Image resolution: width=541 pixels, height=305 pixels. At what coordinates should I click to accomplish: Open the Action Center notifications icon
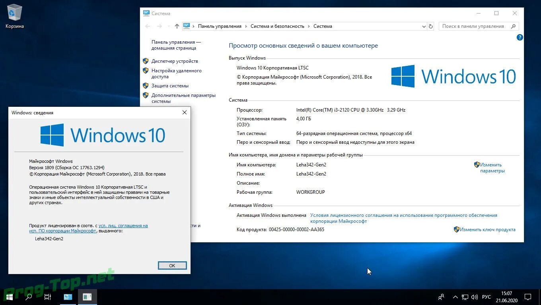[528, 297]
